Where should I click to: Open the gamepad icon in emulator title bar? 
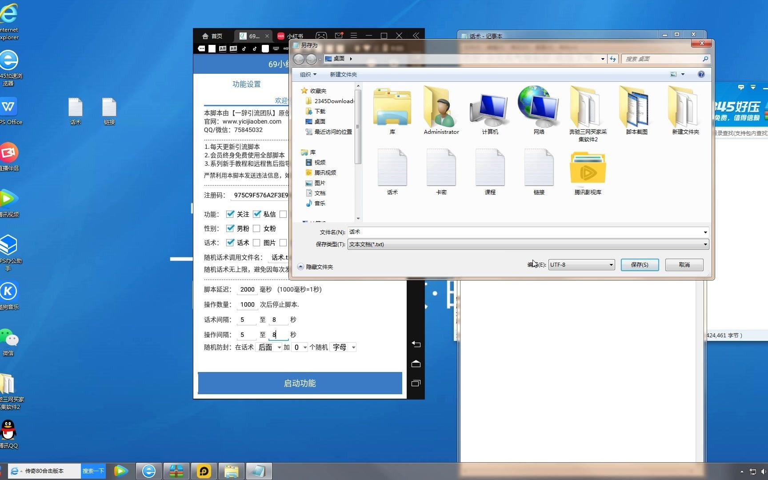(x=321, y=36)
